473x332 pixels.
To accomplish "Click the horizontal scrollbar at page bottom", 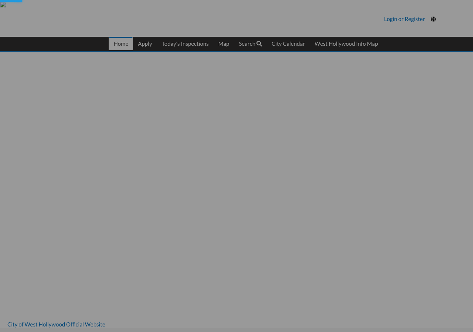I will [236, 330].
